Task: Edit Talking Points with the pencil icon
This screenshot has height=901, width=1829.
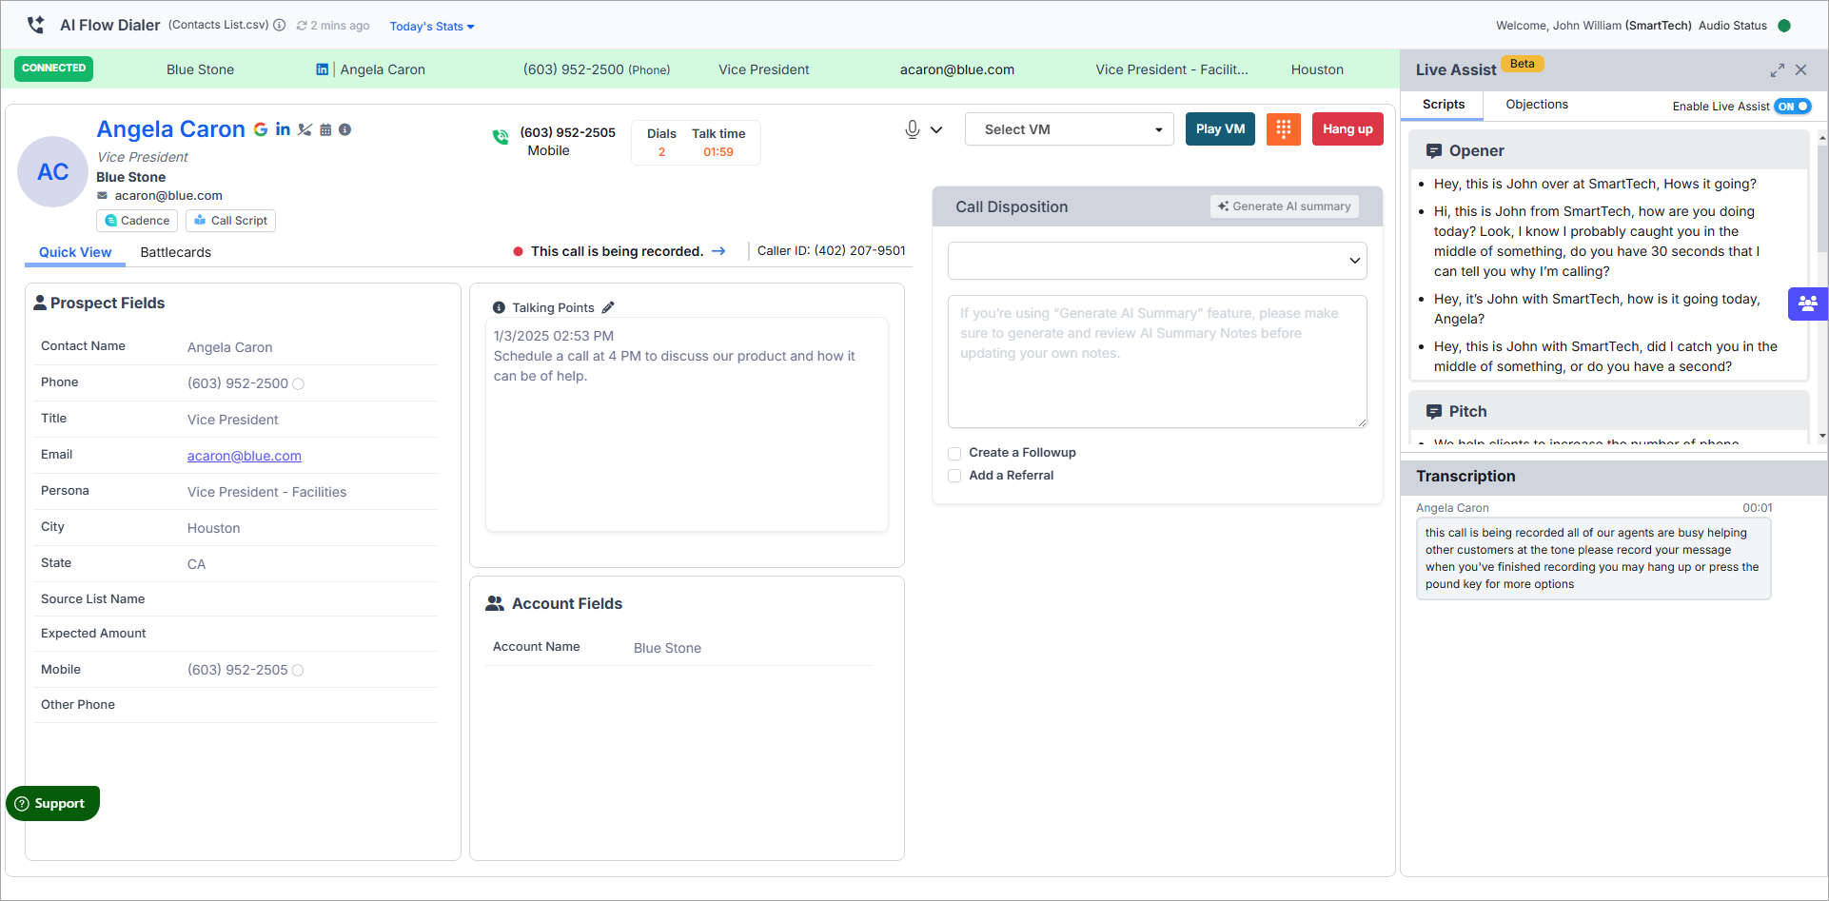Action: [x=608, y=307]
